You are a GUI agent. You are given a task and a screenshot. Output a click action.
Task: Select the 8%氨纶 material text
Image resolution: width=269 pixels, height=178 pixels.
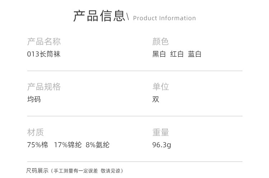pyautogui.click(x=98, y=145)
